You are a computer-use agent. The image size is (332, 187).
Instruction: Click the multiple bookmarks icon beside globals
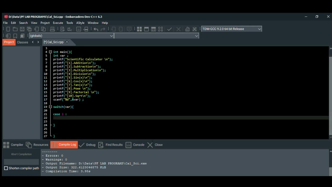(22, 36)
